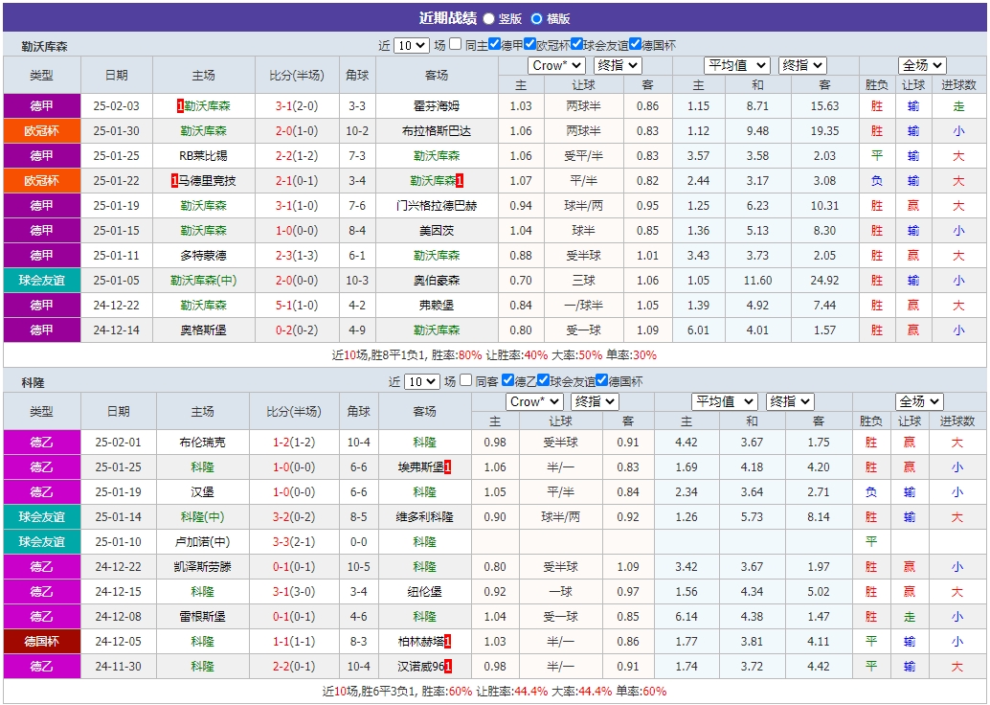Enable the 同客 checkbox for 科隆
990x705 pixels.
pyautogui.click(x=465, y=381)
